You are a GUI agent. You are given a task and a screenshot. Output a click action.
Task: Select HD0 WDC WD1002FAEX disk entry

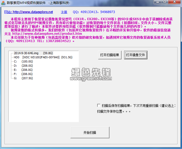click(x=43, y=57)
